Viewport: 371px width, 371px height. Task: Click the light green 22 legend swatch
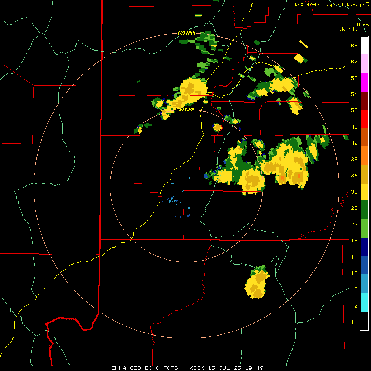pyautogui.click(x=364, y=228)
